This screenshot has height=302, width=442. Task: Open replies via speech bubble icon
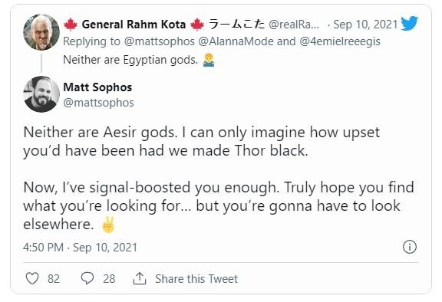(x=87, y=278)
